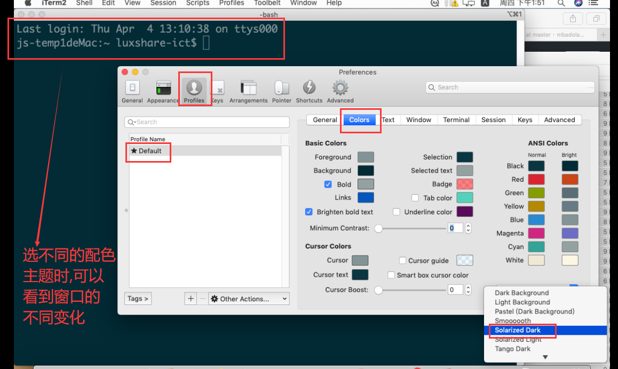The image size is (618, 369).
Task: Click the Minimum Contrast value field
Action: (455, 228)
